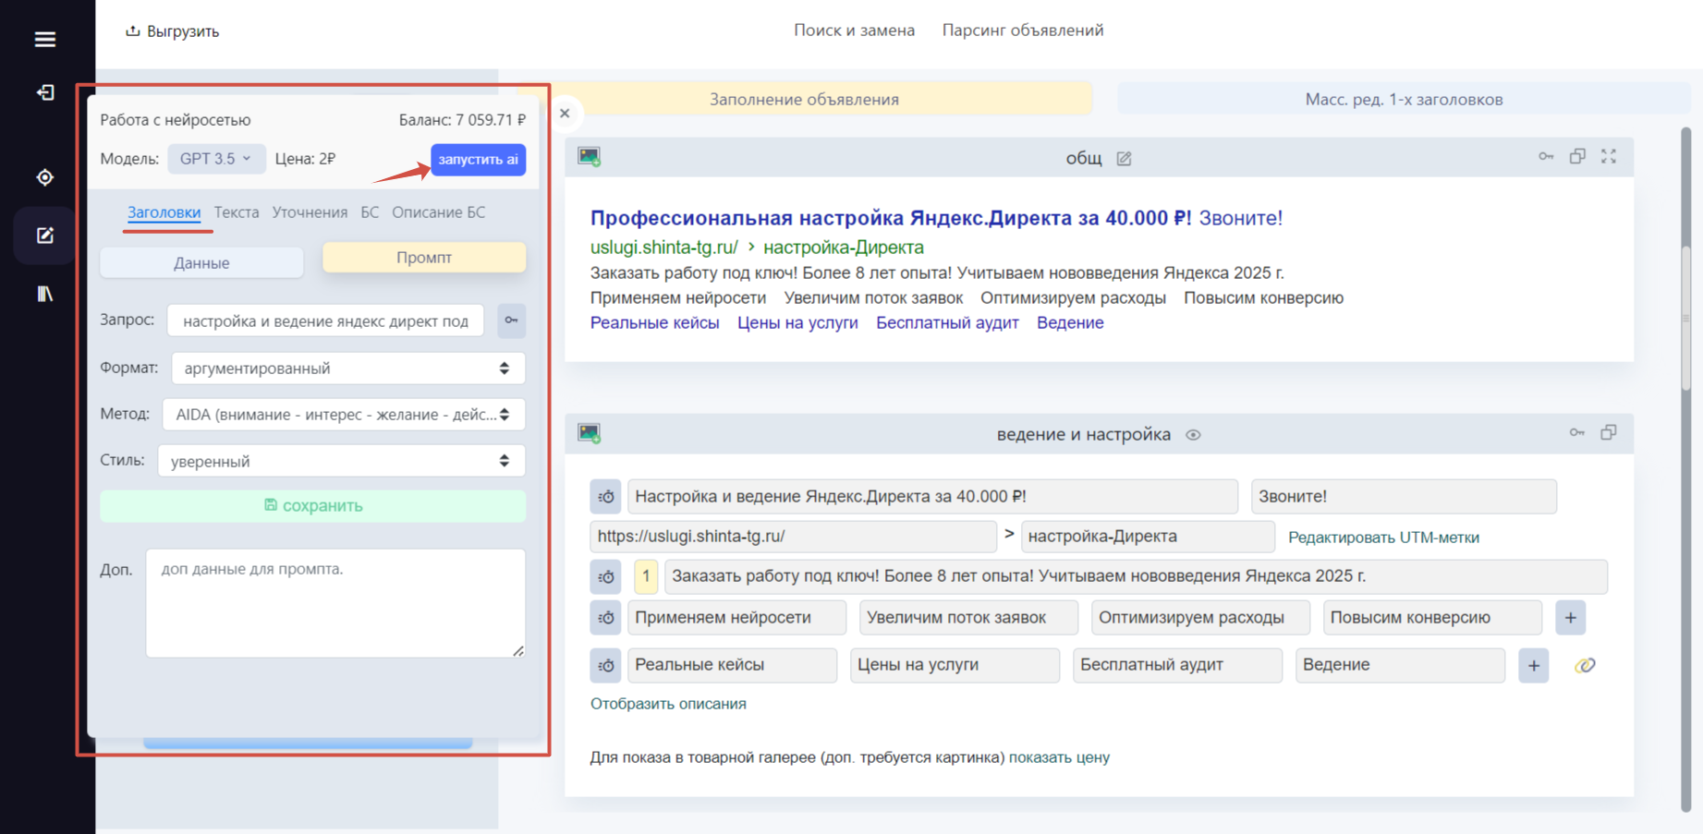The image size is (1703, 834).
Task: Add a new clarification with plus button
Action: pos(1571,618)
